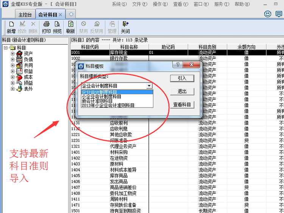Click the 新增 (New) toolbar icon
Image resolution: width=284 pixels, height=213 pixels.
point(11,27)
